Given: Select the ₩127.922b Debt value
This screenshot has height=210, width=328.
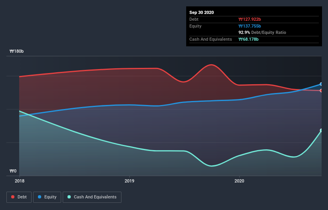Looking at the screenshot, I should tap(250, 19).
